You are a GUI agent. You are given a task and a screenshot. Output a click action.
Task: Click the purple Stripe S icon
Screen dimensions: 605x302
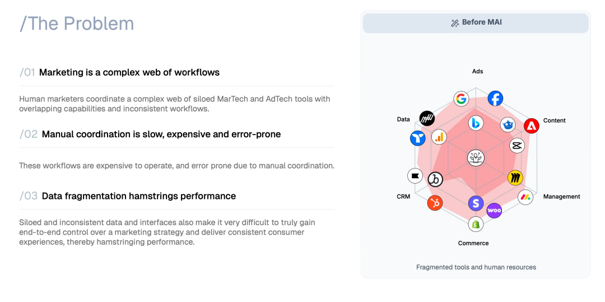pyautogui.click(x=476, y=203)
